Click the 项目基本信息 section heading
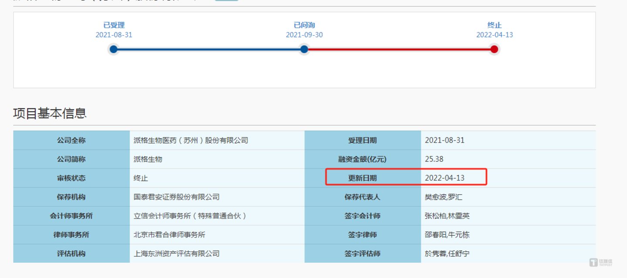627x278 pixels. [x=50, y=114]
